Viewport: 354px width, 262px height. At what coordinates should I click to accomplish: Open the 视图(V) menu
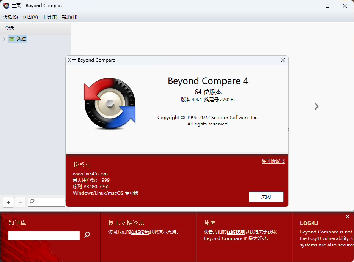[30, 17]
